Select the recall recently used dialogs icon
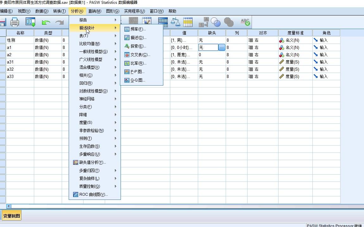The width and height of the screenshot is (364, 227). coord(30,22)
